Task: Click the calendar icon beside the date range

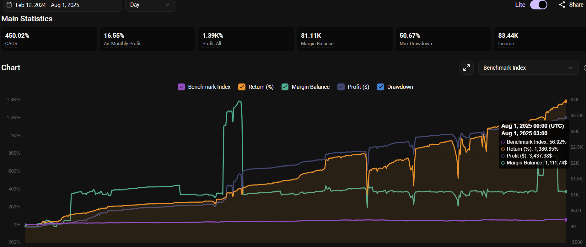Action: pyautogui.click(x=9, y=5)
